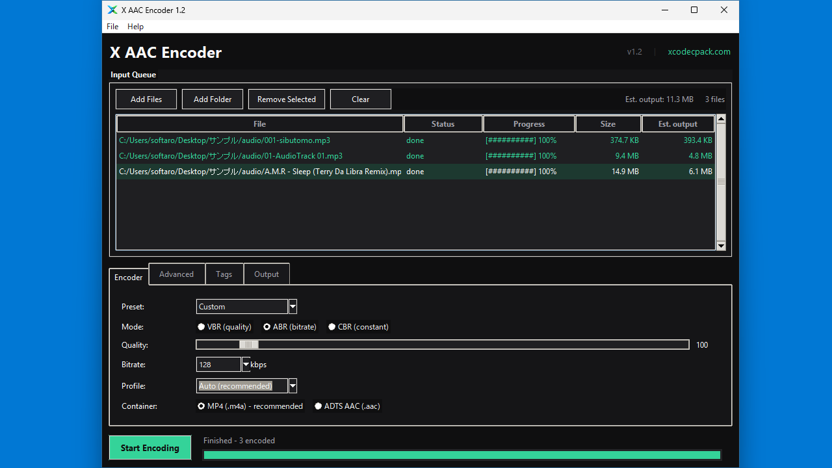Sort by the Size column header
This screenshot has width=832, height=468.
pos(608,124)
